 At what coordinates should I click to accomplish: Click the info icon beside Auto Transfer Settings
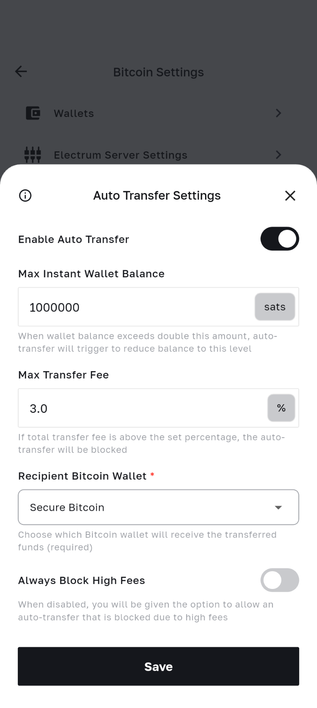pyautogui.click(x=25, y=195)
